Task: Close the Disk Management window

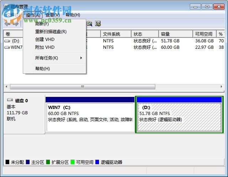Action: coord(219,7)
